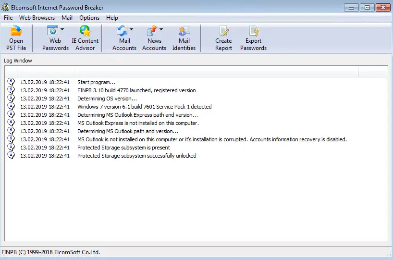Click info icon beside 'Protected Storage subsystem is present' entry
The image size is (393, 260).
coord(11,147)
